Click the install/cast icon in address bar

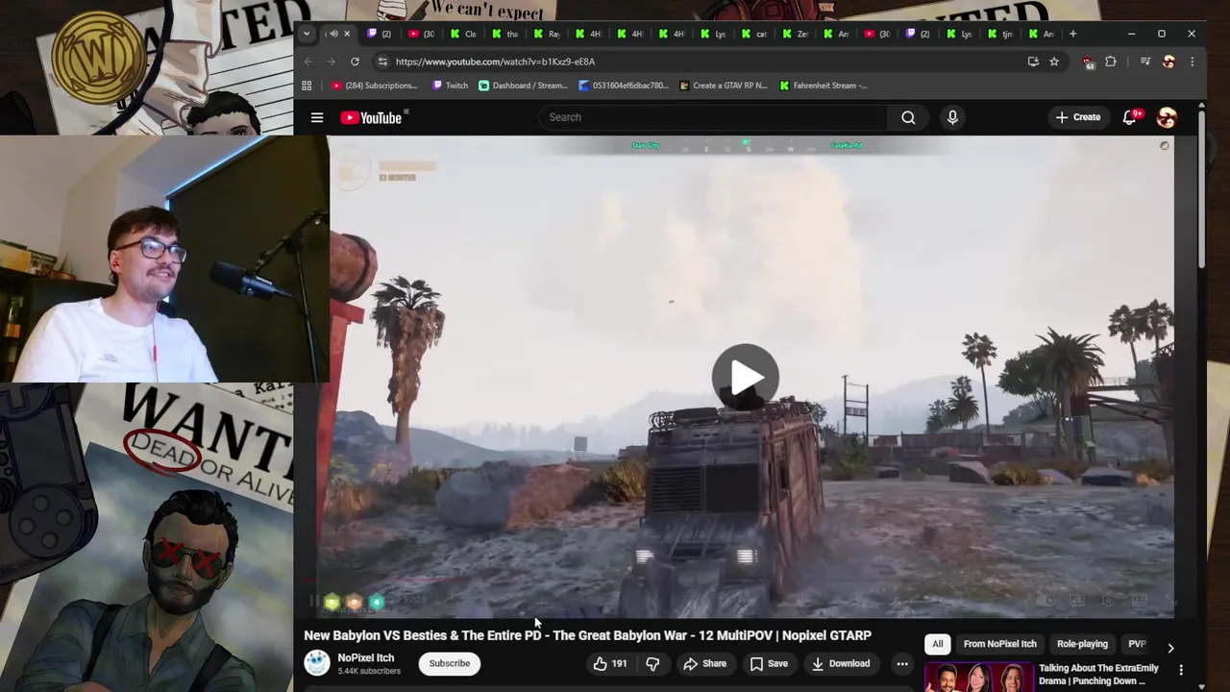(1033, 62)
